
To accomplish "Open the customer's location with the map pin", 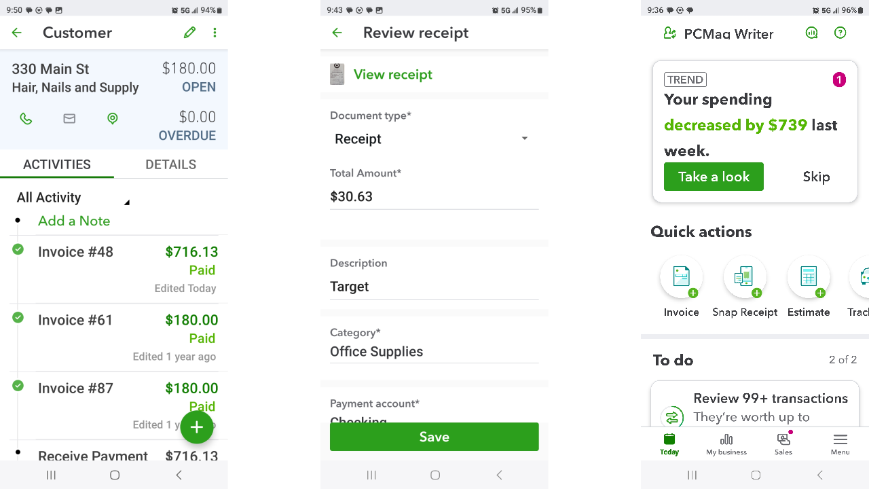I will coord(112,118).
